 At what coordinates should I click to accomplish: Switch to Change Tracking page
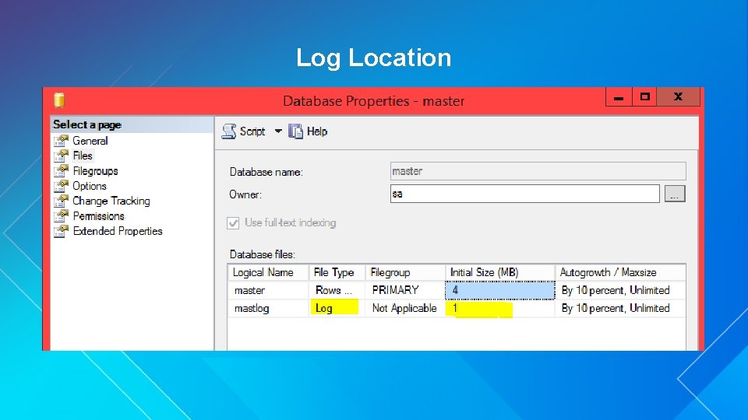coord(111,201)
